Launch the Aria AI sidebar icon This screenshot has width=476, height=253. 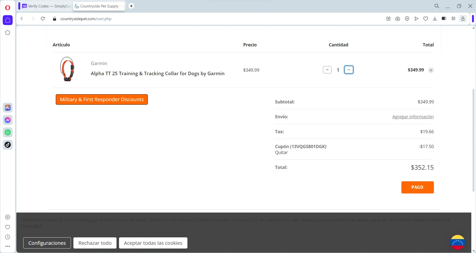[x=8, y=108]
